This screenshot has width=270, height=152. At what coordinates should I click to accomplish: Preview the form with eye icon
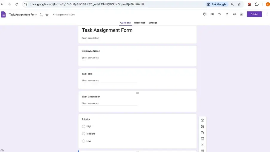point(212,14)
